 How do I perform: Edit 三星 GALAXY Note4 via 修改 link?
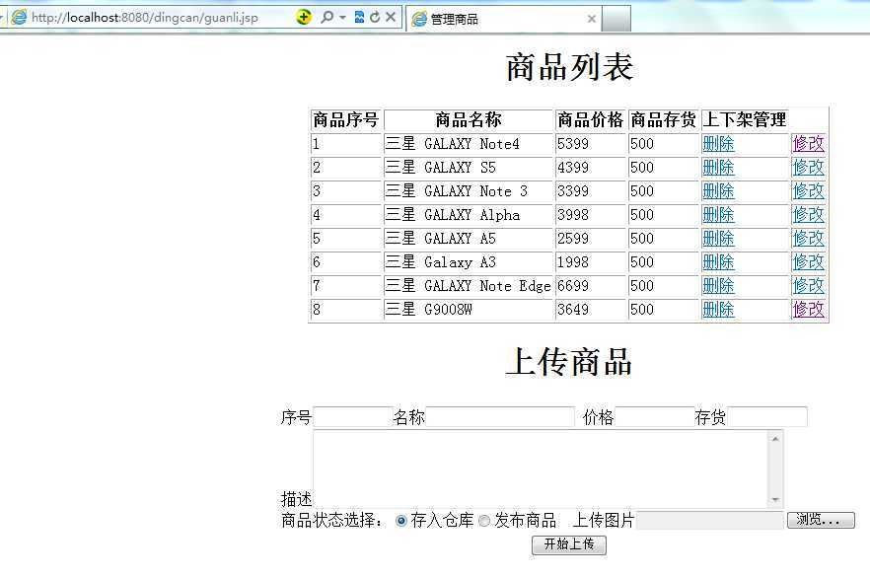coord(809,144)
